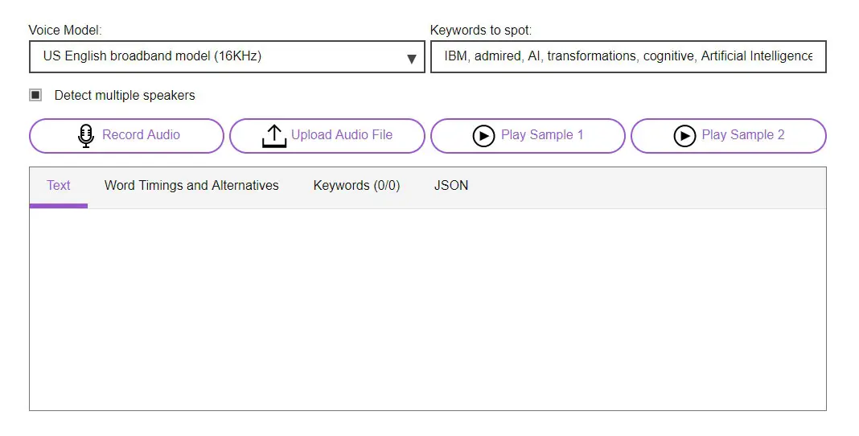The height and width of the screenshot is (436, 859).
Task: Click the upload arrow icon
Action: (x=274, y=136)
